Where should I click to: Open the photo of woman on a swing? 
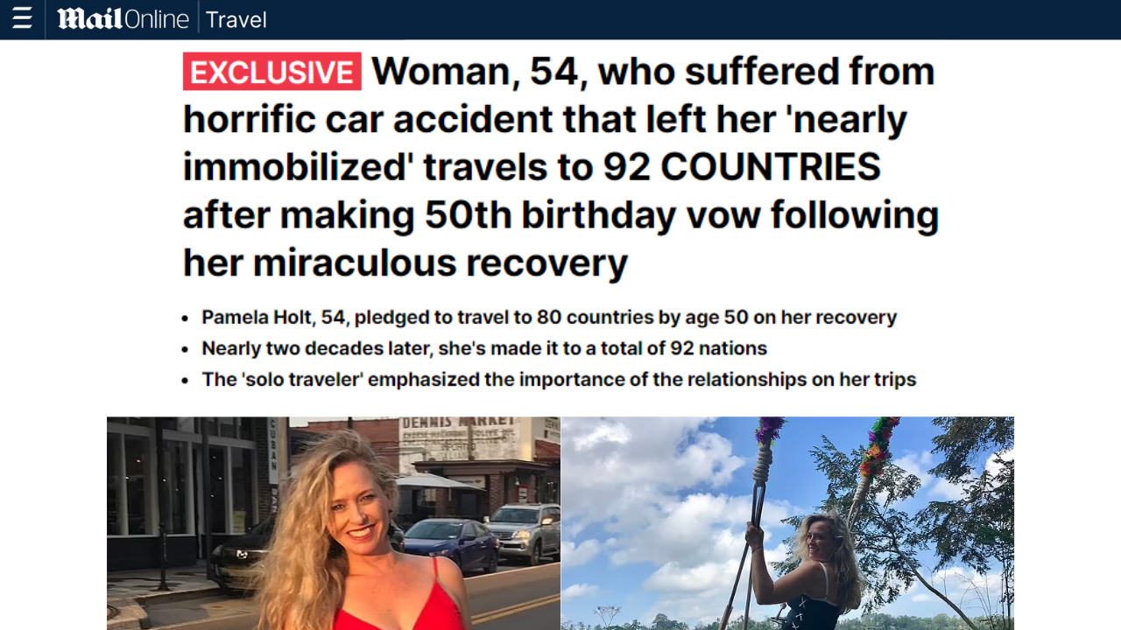[x=787, y=523]
